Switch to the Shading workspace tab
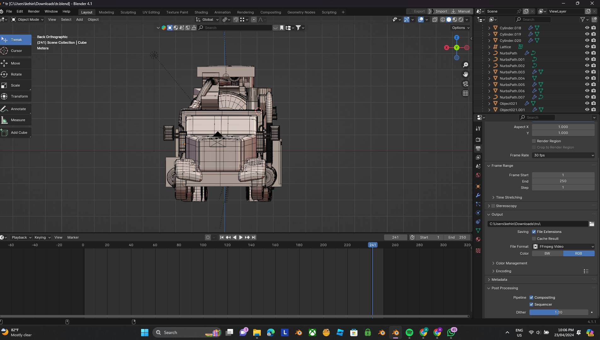This screenshot has width=600, height=340. pyautogui.click(x=201, y=12)
